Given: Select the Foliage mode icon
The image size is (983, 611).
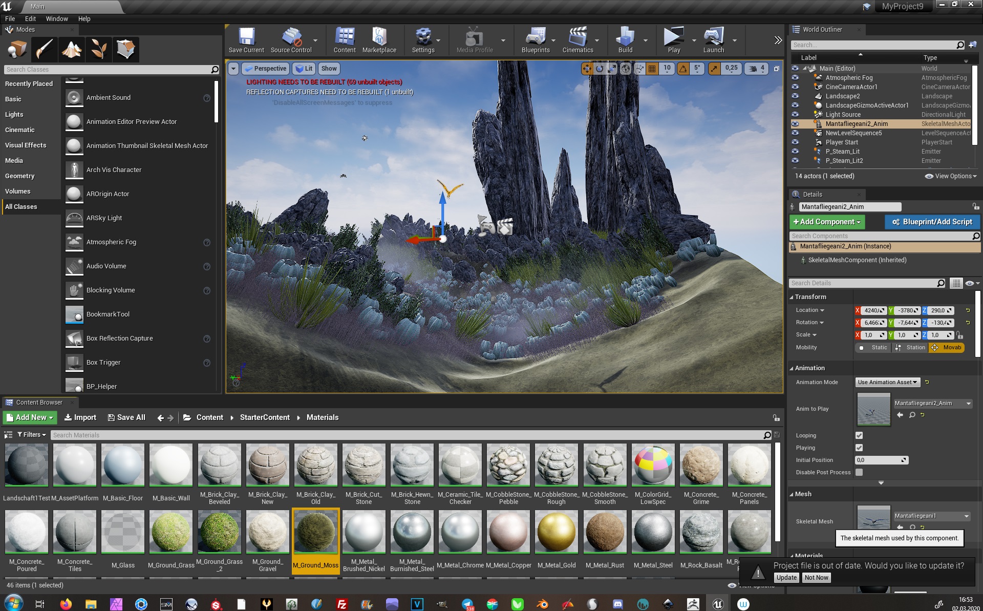Looking at the screenshot, I should [x=99, y=50].
